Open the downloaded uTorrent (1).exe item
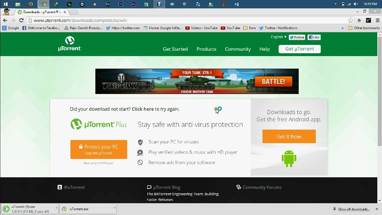This screenshot has height=215, width=382. (28, 209)
